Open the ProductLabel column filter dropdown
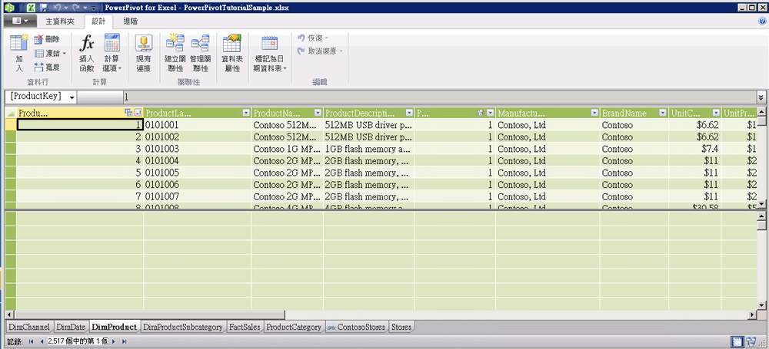 coord(246,113)
